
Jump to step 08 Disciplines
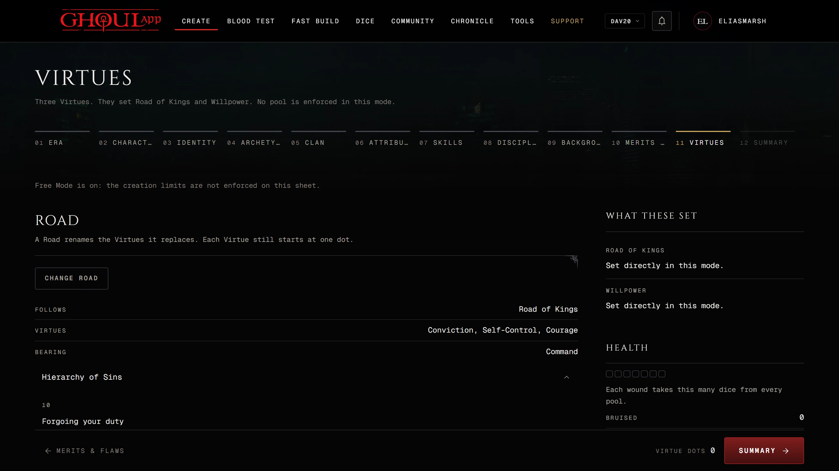coord(511,139)
